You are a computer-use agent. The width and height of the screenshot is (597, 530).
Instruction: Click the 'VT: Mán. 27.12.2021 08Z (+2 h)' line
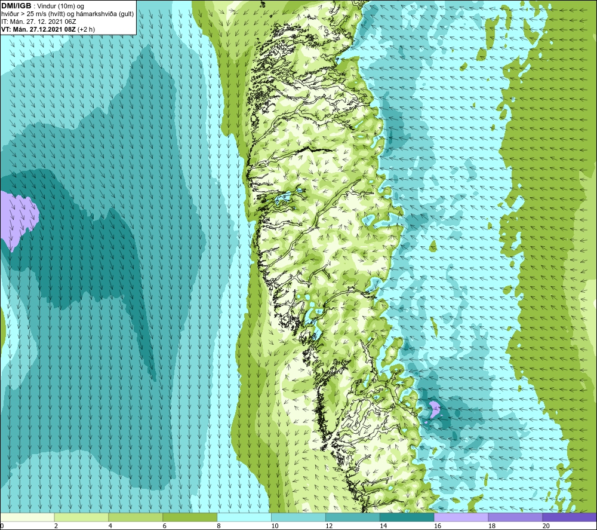[x=48, y=29]
